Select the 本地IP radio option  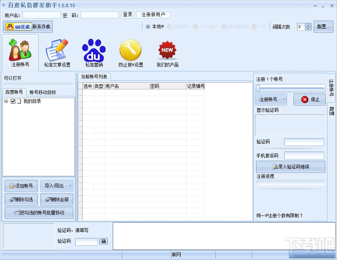(x=148, y=26)
